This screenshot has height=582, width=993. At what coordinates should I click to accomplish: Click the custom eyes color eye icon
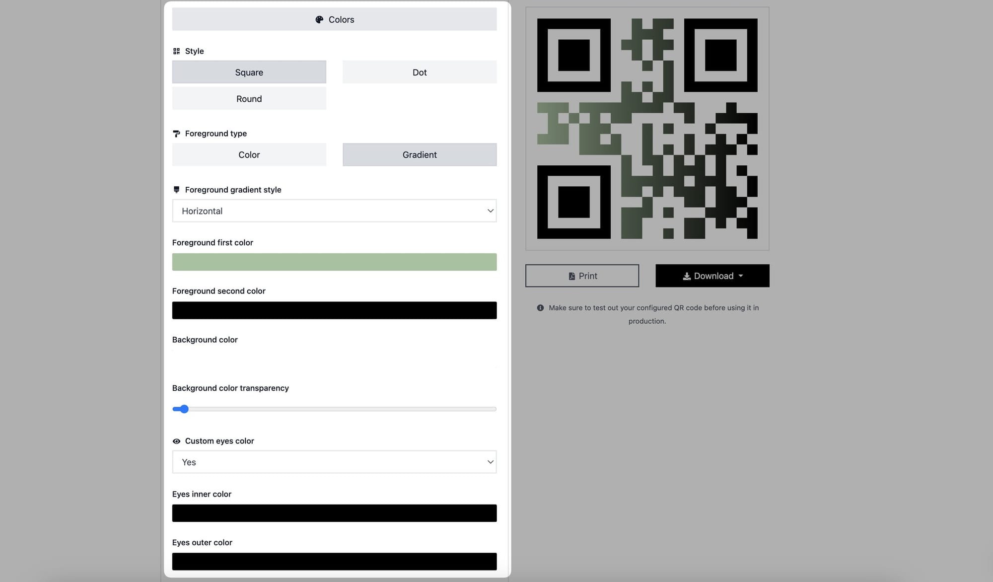coord(176,441)
